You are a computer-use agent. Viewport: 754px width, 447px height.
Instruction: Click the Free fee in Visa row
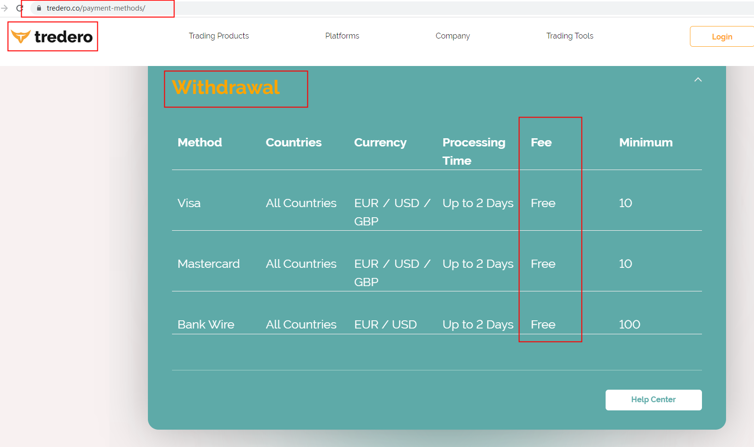[x=543, y=203]
